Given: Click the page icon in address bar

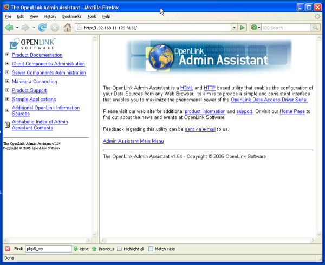Looking at the screenshot, I should [79, 28].
